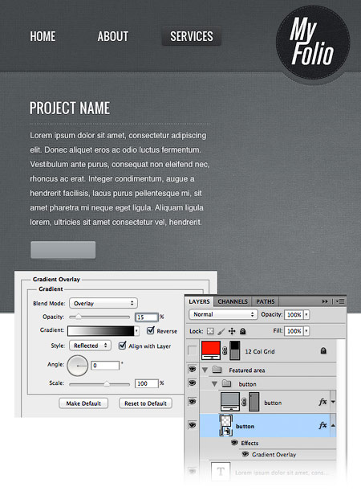Click the Scale value field showing 100

(147, 383)
